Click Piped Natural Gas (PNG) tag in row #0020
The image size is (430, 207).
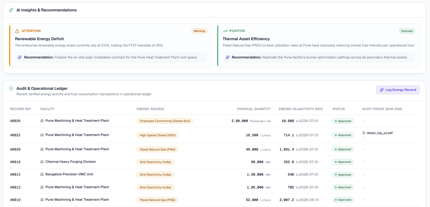click(x=158, y=149)
